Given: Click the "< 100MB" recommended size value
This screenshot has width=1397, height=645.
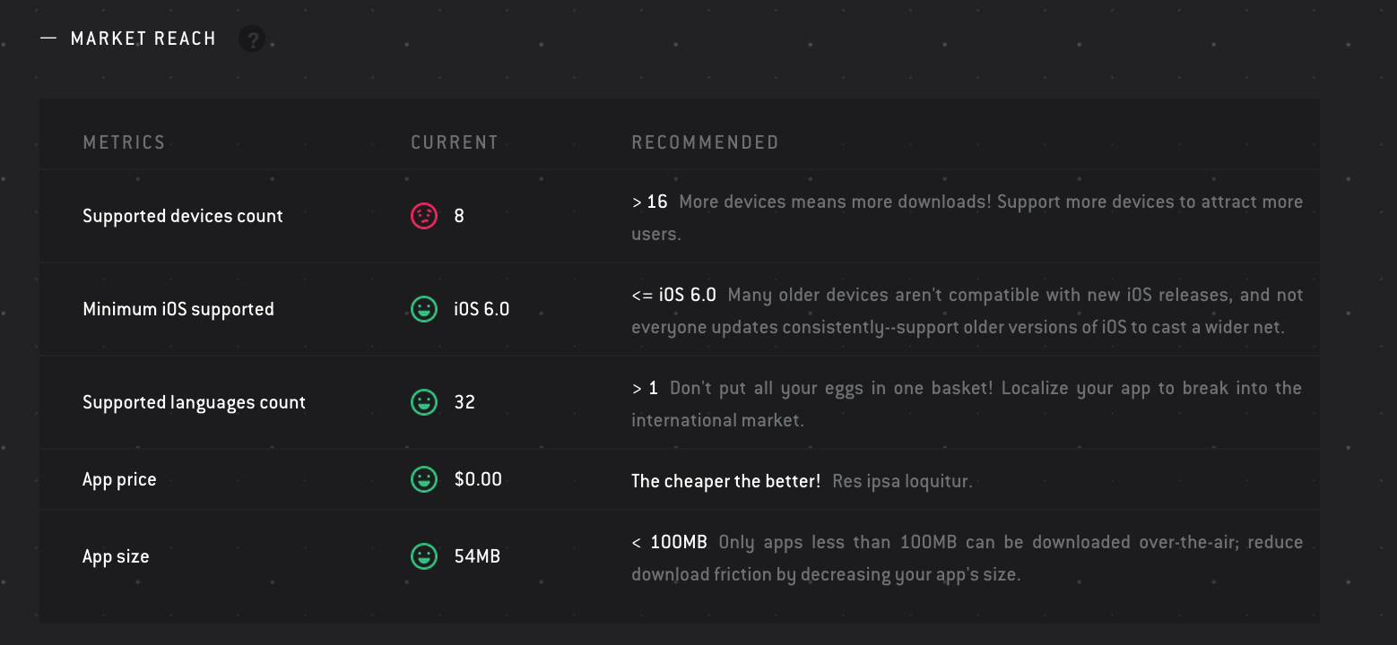Looking at the screenshot, I should tap(669, 542).
